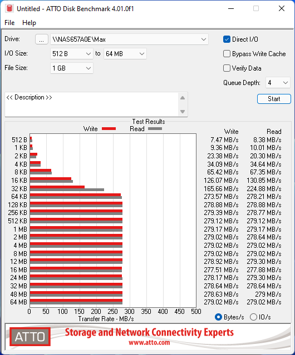Click the 130.85 MB/s read value
295x355 pixels.
tap(264, 181)
